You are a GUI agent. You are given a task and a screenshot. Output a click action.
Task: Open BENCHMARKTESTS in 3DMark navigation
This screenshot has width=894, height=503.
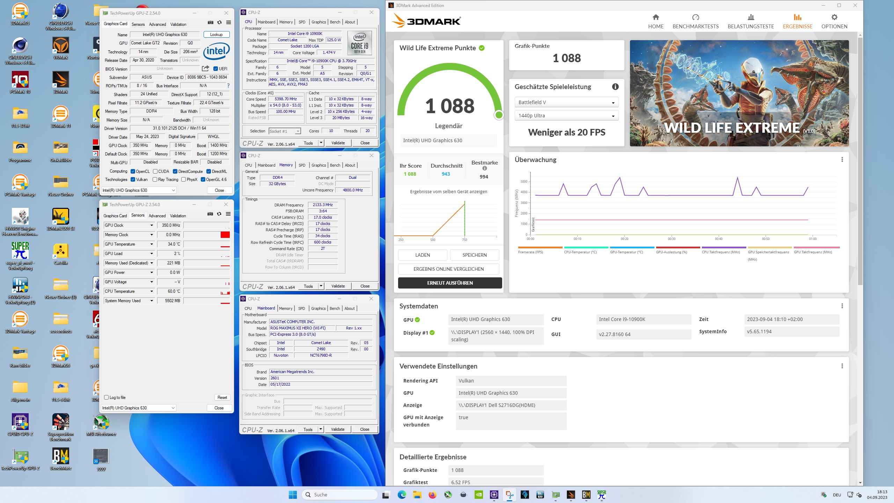click(695, 21)
